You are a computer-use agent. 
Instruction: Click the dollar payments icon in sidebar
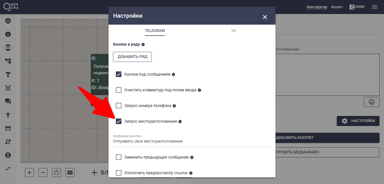click(x=8, y=155)
